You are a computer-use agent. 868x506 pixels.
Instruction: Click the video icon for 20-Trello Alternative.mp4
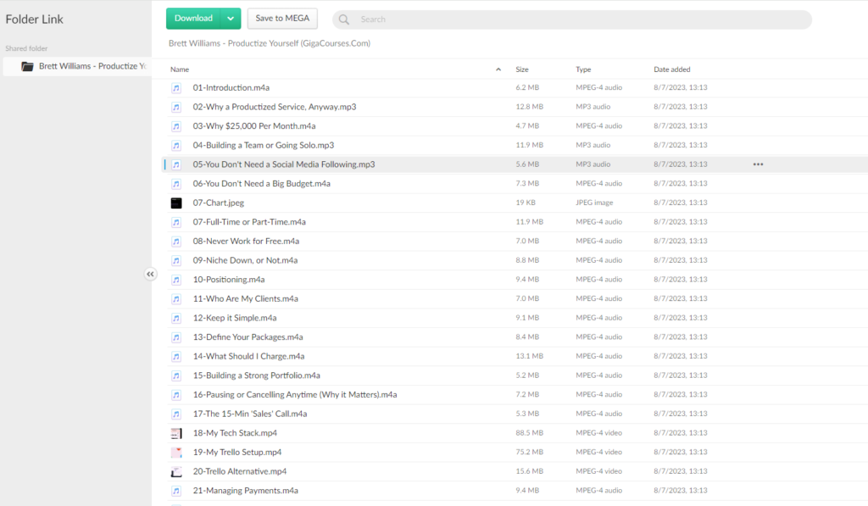pyautogui.click(x=176, y=471)
